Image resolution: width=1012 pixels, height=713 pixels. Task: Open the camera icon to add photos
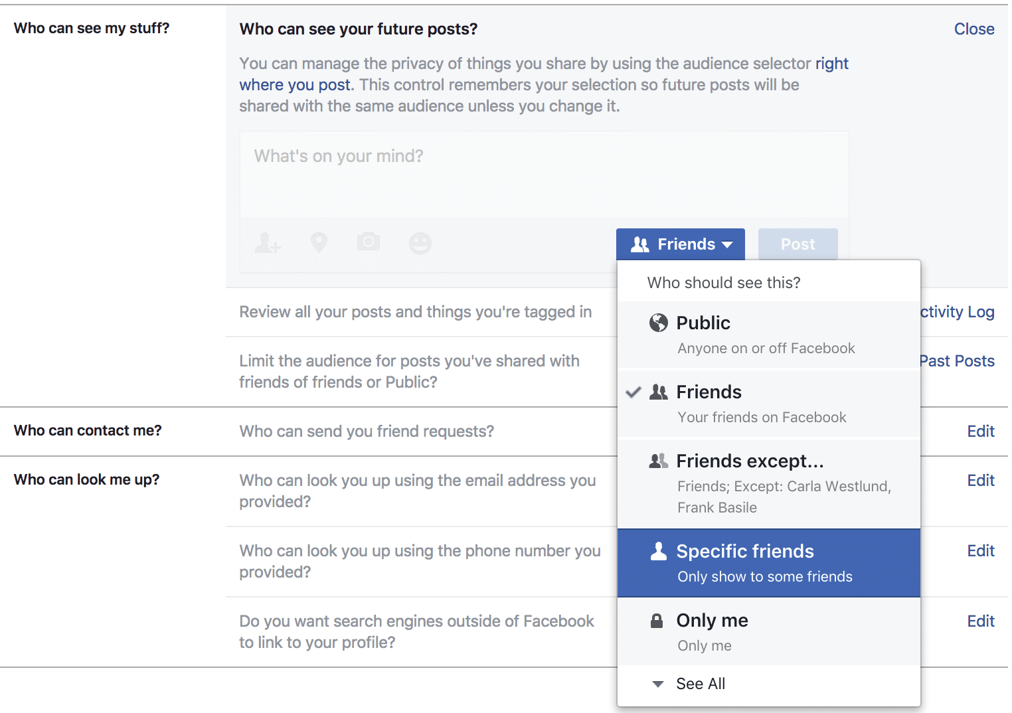coord(369,243)
